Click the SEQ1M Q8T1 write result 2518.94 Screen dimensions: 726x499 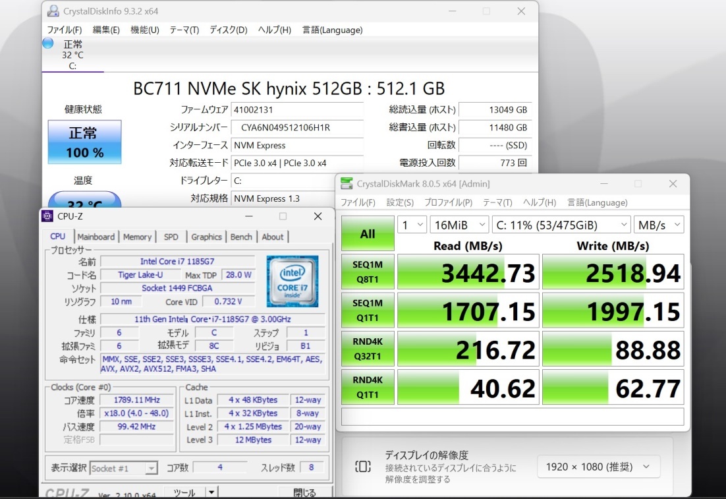point(613,272)
